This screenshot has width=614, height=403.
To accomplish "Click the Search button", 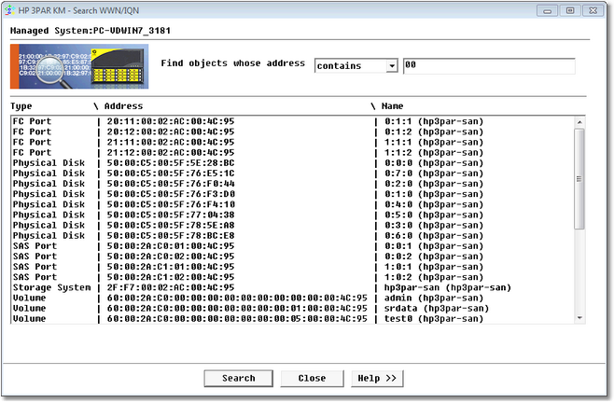I will (x=239, y=379).
